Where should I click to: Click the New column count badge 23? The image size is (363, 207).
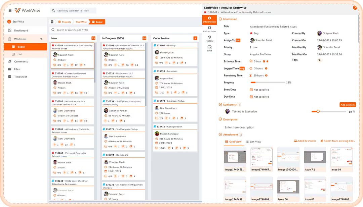tap(93, 38)
